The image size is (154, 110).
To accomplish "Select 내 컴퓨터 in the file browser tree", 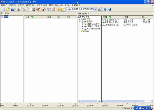I will tap(88, 22).
